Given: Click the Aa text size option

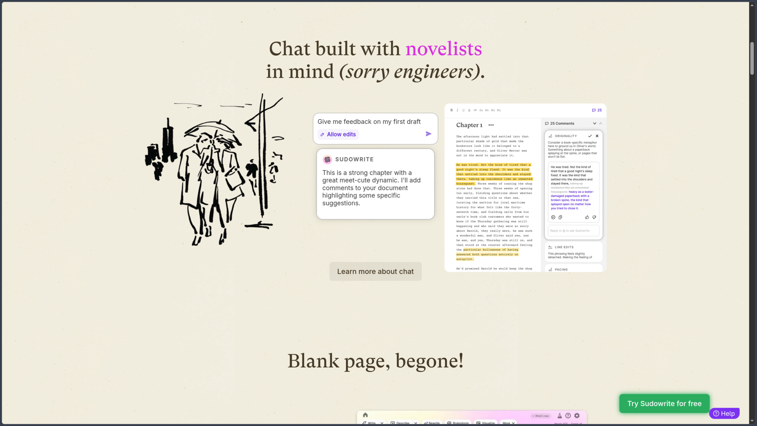Looking at the screenshot, I should pyautogui.click(x=481, y=110).
